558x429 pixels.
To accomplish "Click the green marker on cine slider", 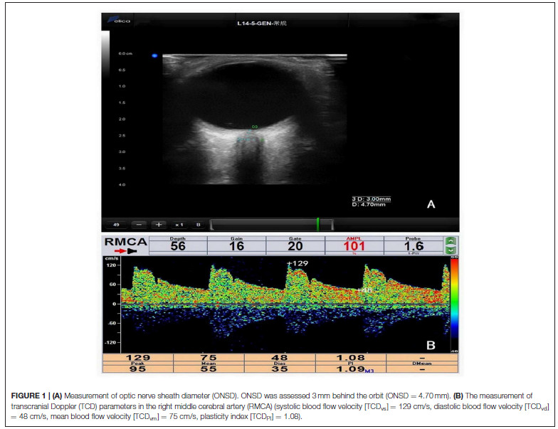I will click(x=318, y=224).
